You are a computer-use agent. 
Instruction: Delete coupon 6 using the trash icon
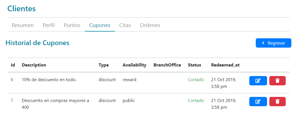point(277,81)
